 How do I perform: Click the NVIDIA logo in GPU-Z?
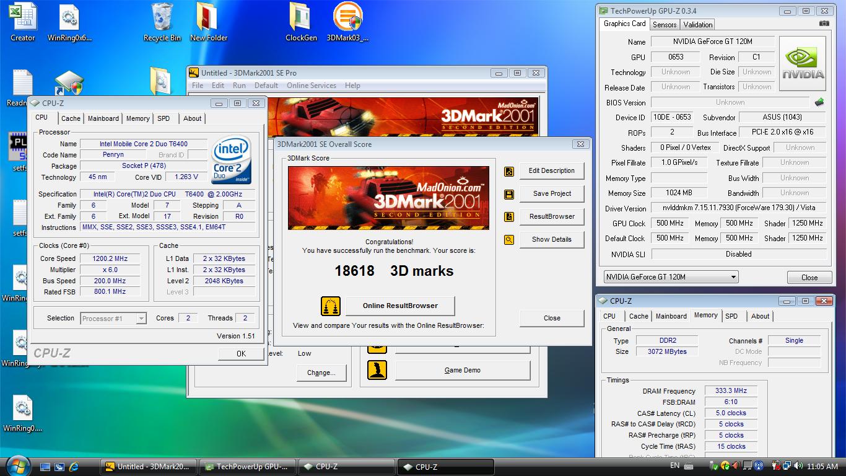point(803,63)
